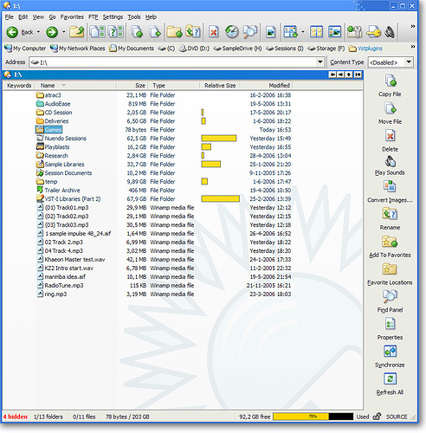Open Vstplugins folder shortcut
Image resolution: width=426 pixels, height=433 pixels.
(x=365, y=48)
